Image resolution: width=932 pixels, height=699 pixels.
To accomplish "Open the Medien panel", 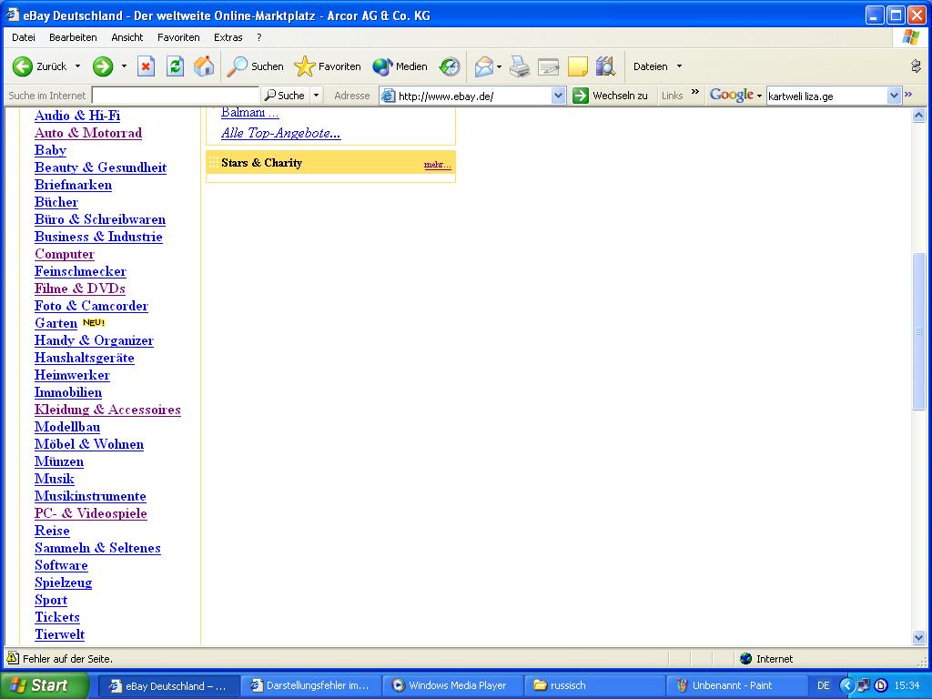I will click(x=400, y=66).
